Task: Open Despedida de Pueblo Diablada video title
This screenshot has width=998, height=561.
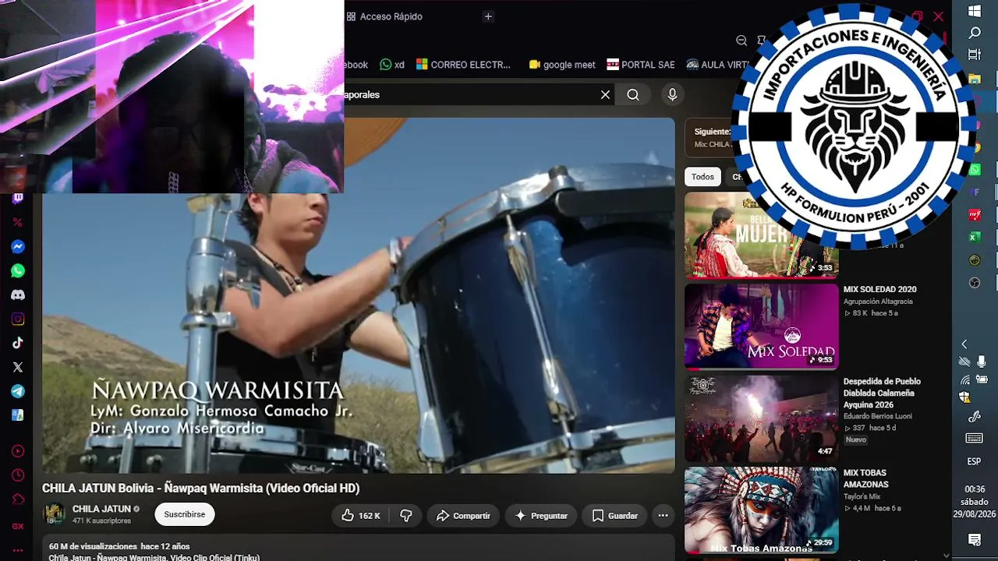Action: [882, 393]
